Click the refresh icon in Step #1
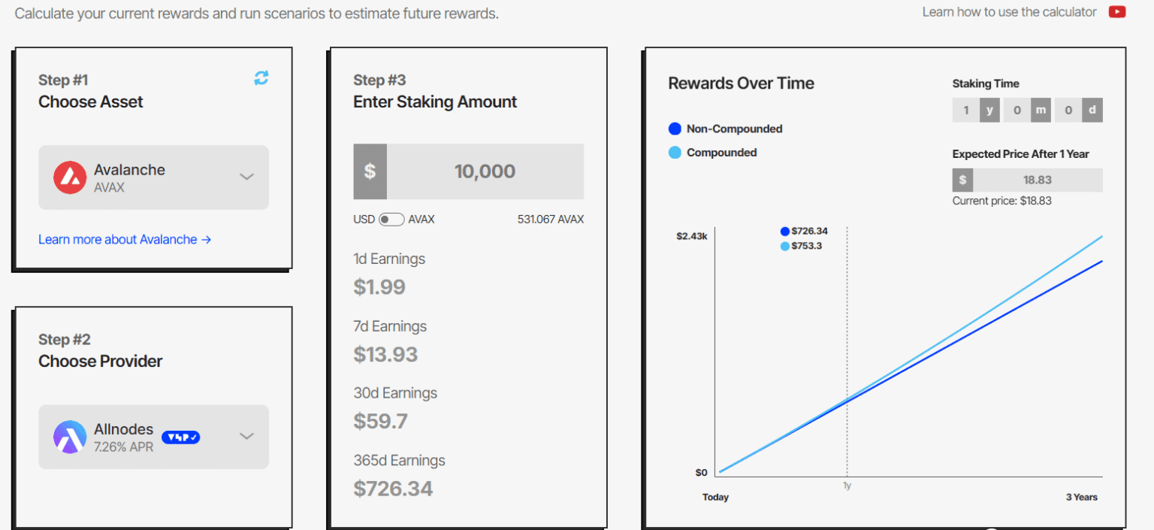Viewport: 1154px width, 530px height. pos(261,77)
